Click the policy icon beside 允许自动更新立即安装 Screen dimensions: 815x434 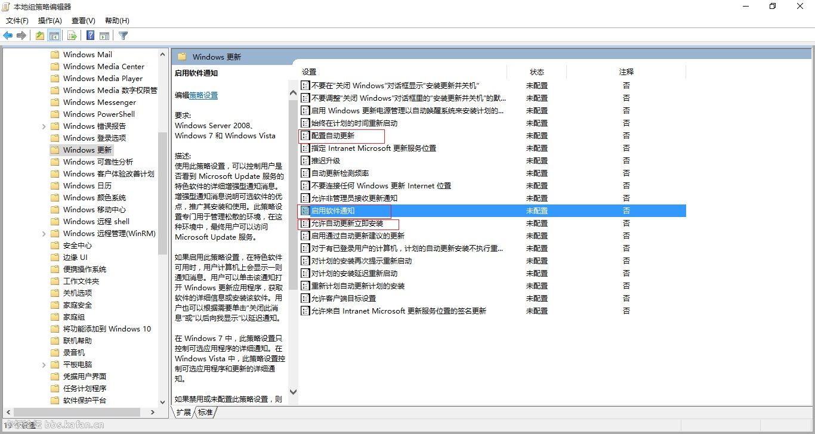[x=305, y=223]
